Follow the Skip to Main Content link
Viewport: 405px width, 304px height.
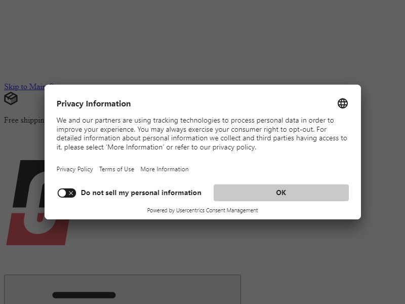click(x=24, y=86)
